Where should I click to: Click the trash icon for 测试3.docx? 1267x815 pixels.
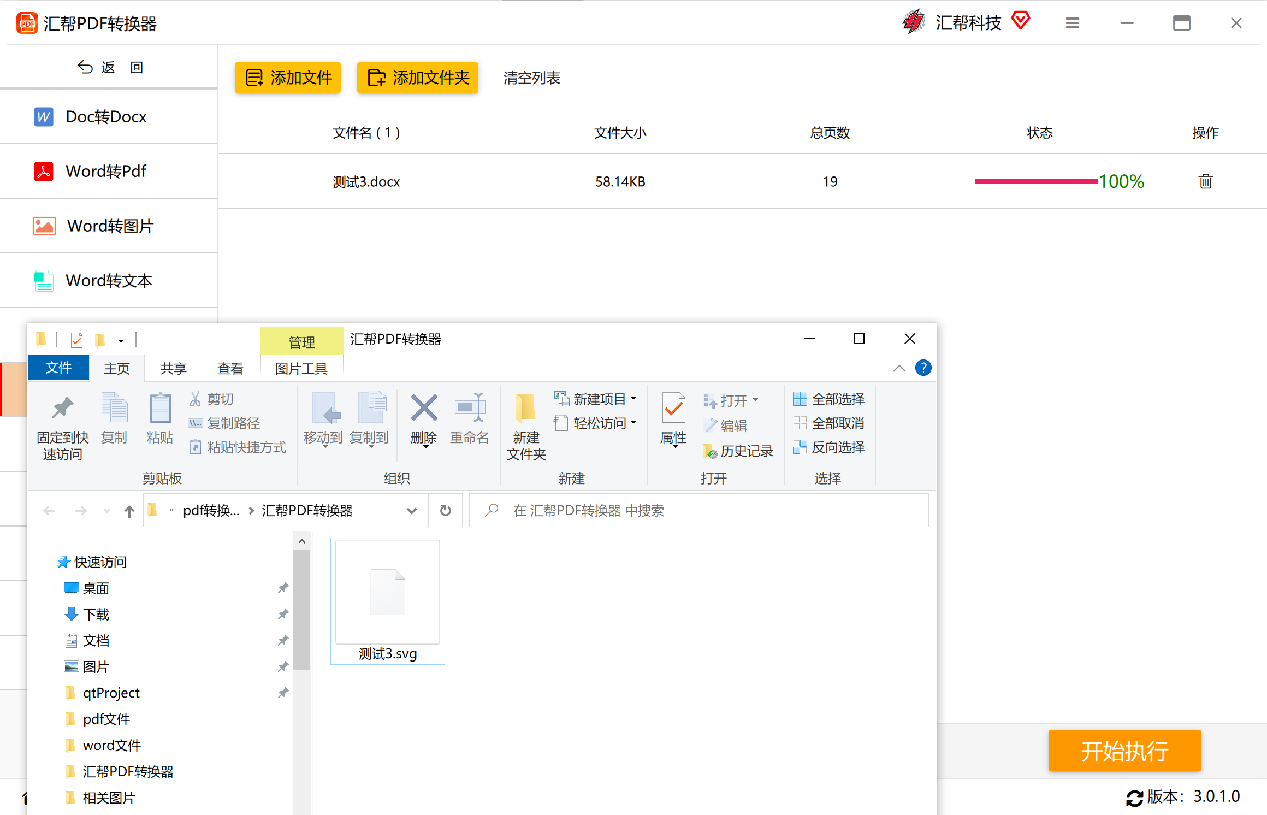[1205, 181]
